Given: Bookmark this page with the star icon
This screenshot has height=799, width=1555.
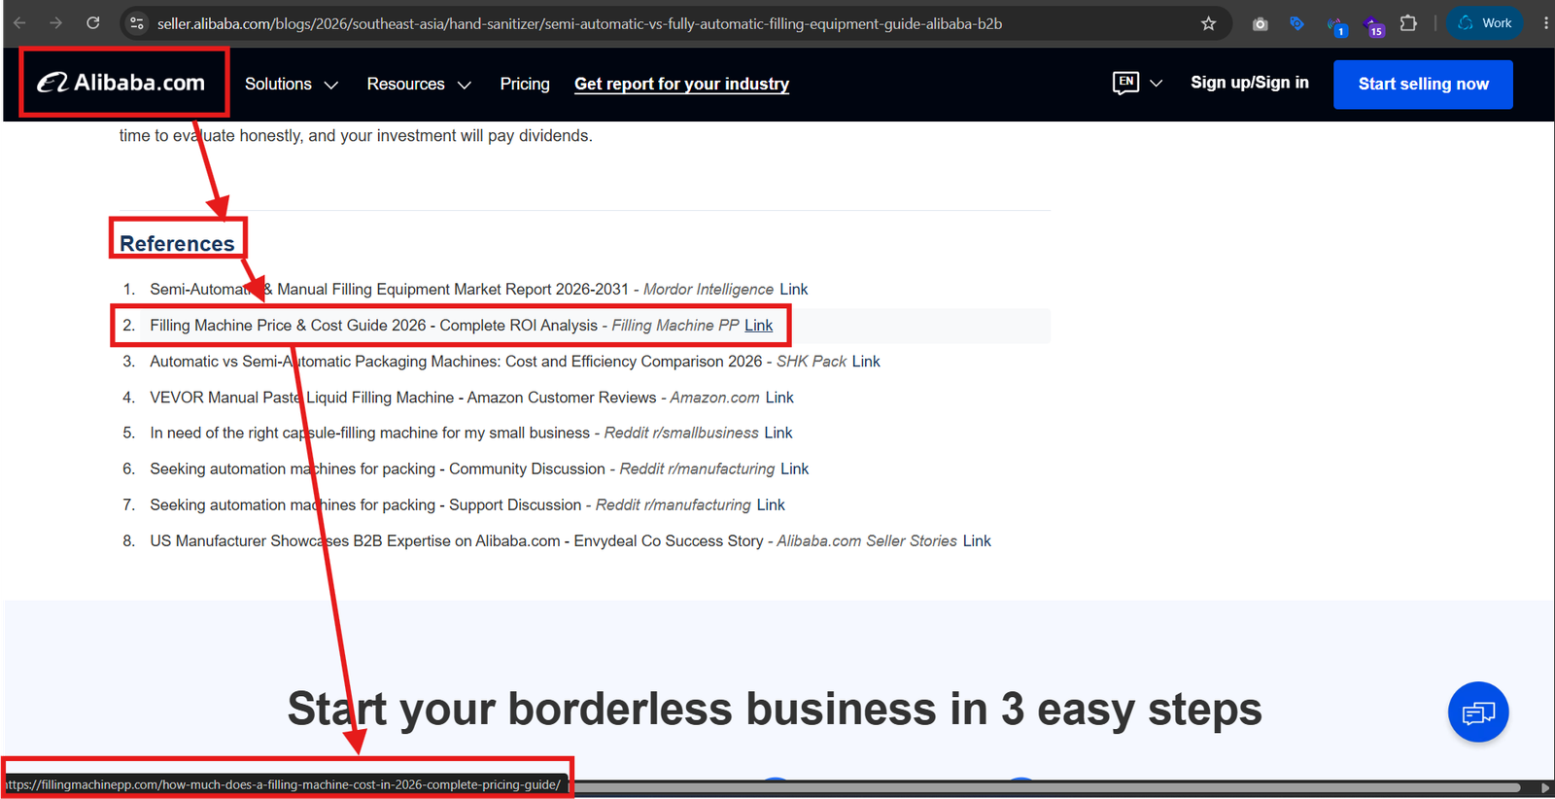Looking at the screenshot, I should point(1208,23).
